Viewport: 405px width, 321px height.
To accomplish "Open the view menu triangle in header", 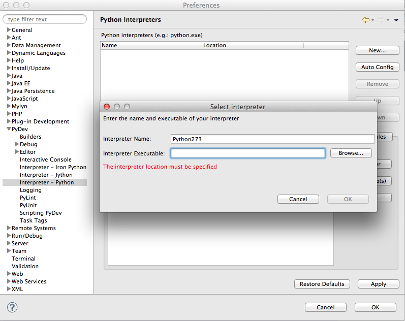I will [396, 20].
